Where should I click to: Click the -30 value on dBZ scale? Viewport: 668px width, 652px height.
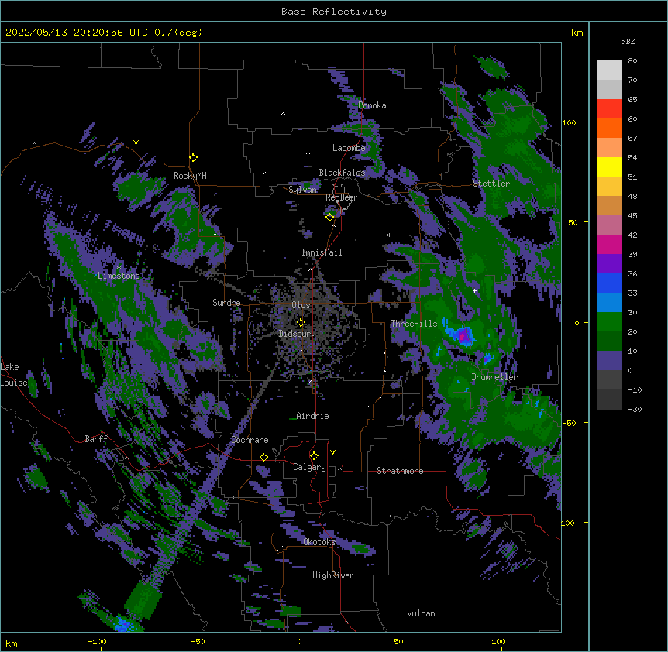pos(635,409)
